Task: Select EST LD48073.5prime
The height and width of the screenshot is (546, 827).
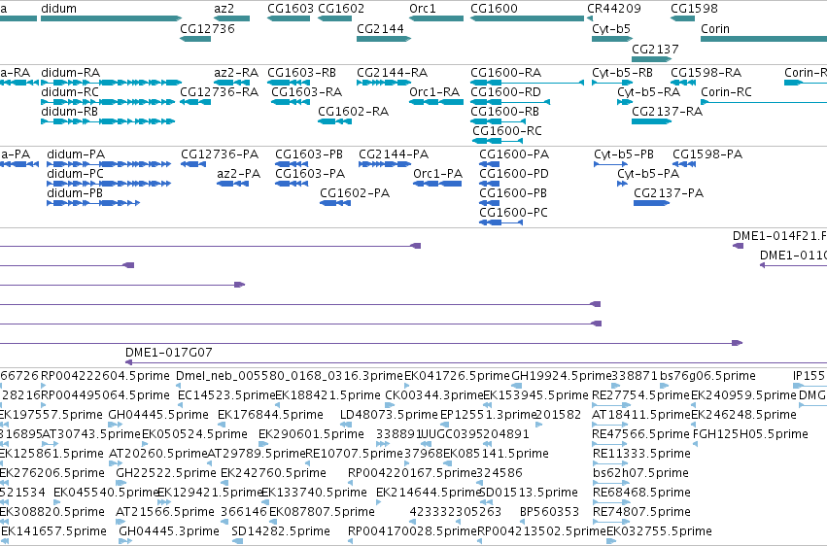Action: pos(389,415)
